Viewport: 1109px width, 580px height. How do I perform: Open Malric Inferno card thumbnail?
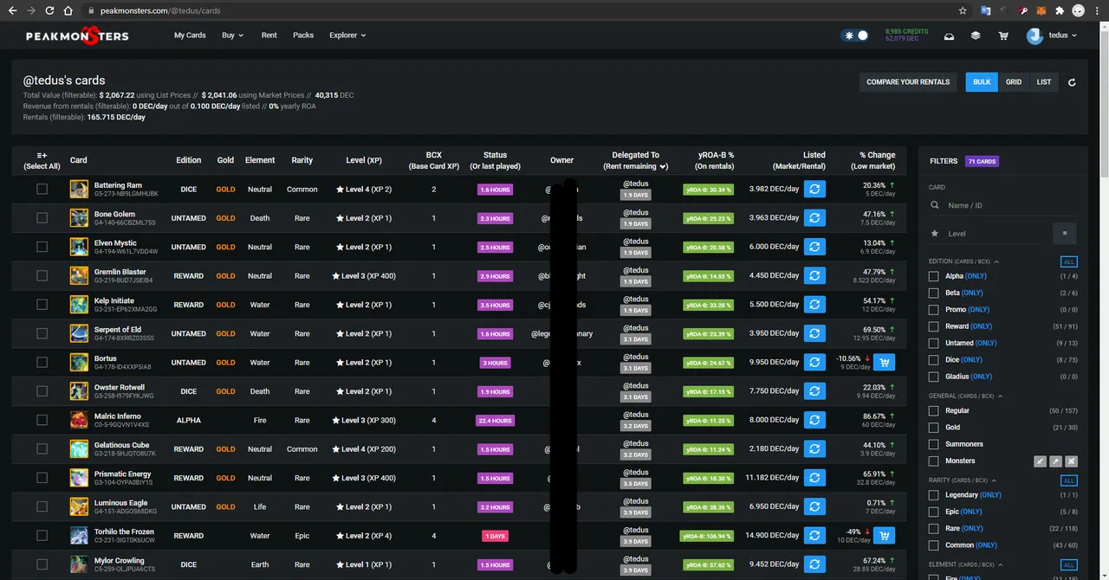coord(80,420)
